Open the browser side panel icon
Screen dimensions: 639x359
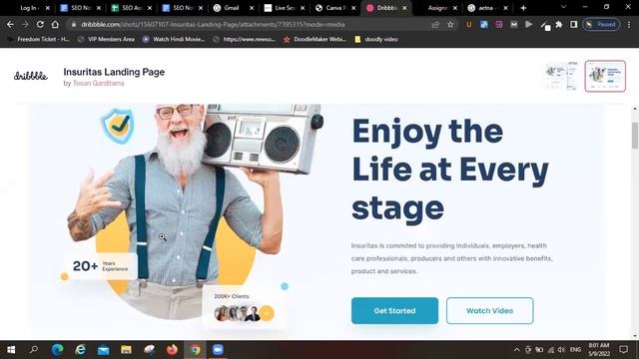pos(573,24)
